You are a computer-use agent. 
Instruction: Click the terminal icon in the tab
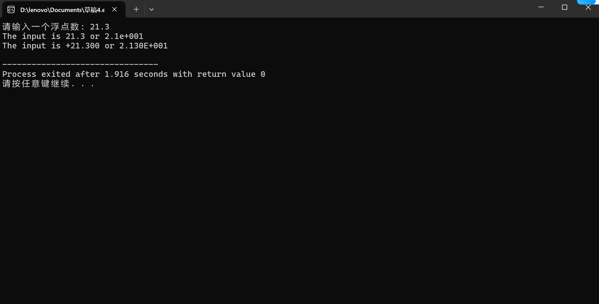[11, 10]
